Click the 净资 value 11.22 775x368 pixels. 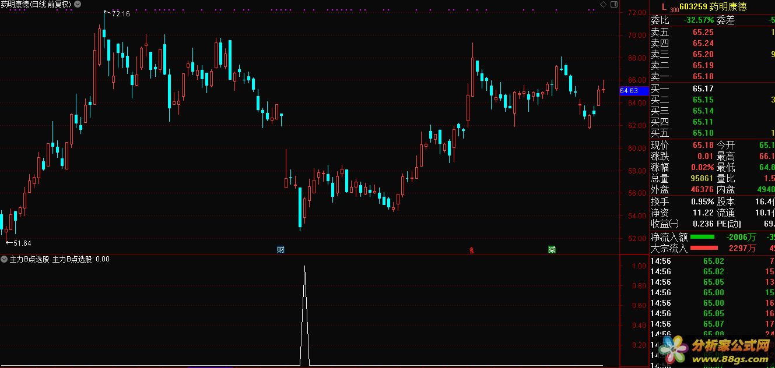[703, 213]
